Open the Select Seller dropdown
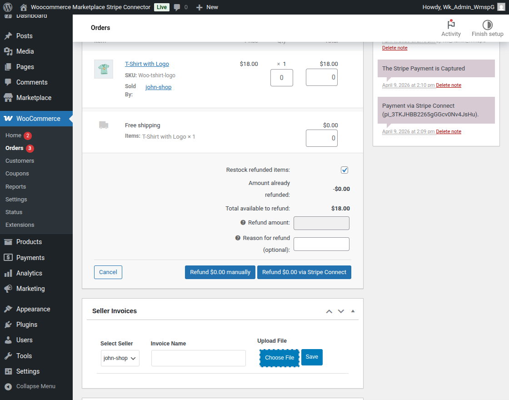Screen dimensions: 509x400 click(120, 358)
